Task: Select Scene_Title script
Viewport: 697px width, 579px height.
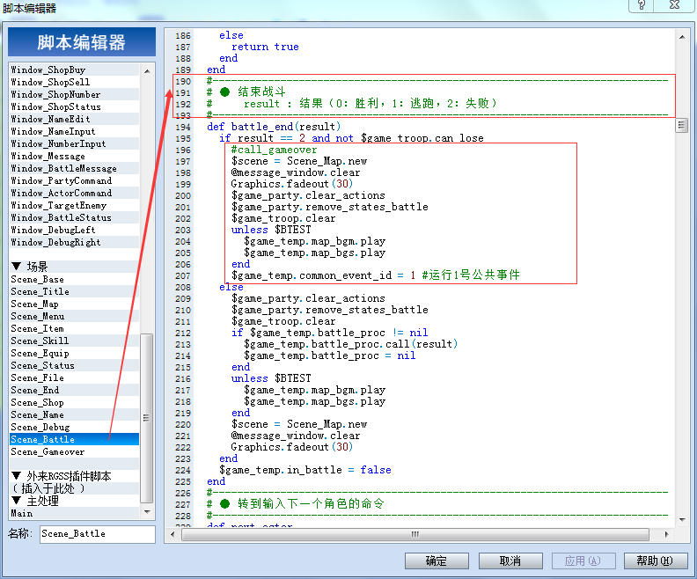Action: [x=75, y=292]
